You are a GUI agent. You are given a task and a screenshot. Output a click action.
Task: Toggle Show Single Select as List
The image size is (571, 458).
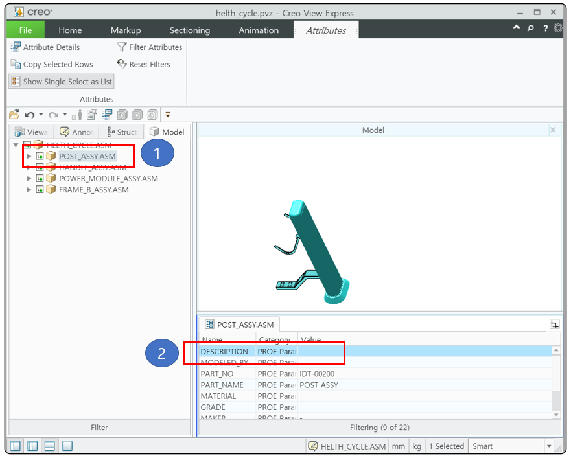coord(61,82)
